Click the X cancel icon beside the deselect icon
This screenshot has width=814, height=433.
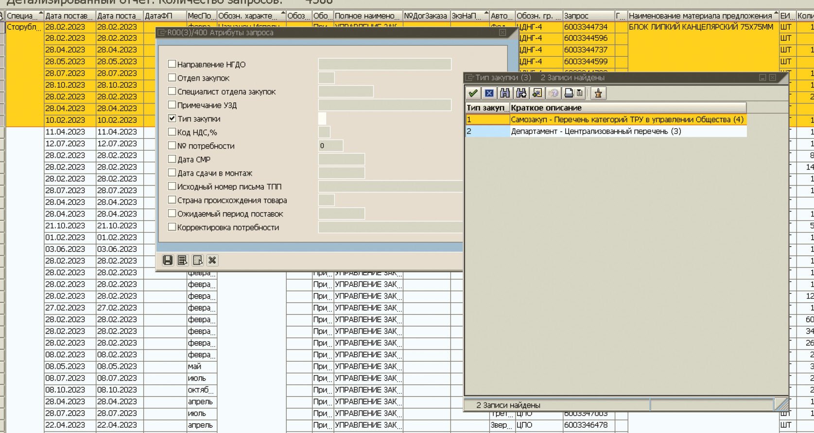(x=212, y=261)
